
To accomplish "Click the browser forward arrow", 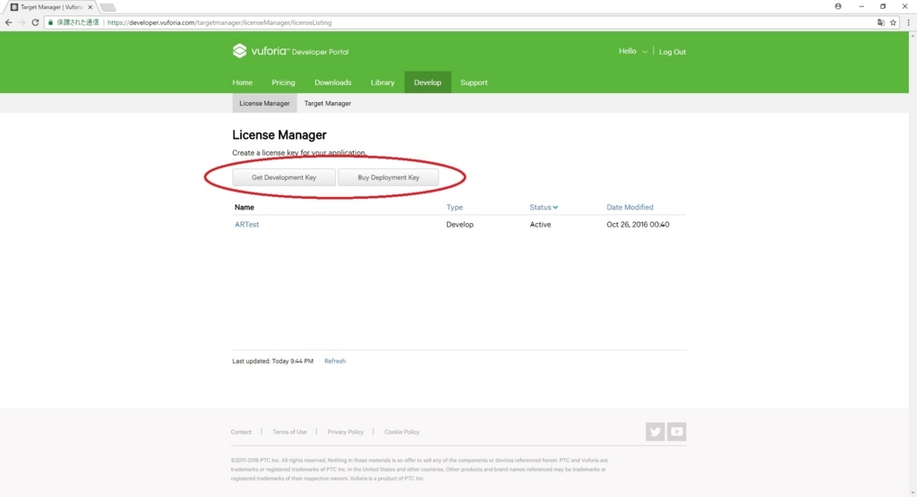I will tap(21, 22).
